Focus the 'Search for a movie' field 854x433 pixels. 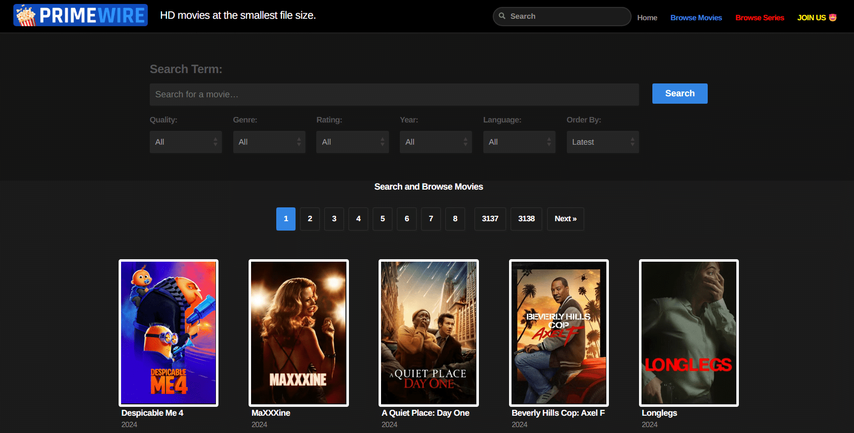[x=394, y=94]
